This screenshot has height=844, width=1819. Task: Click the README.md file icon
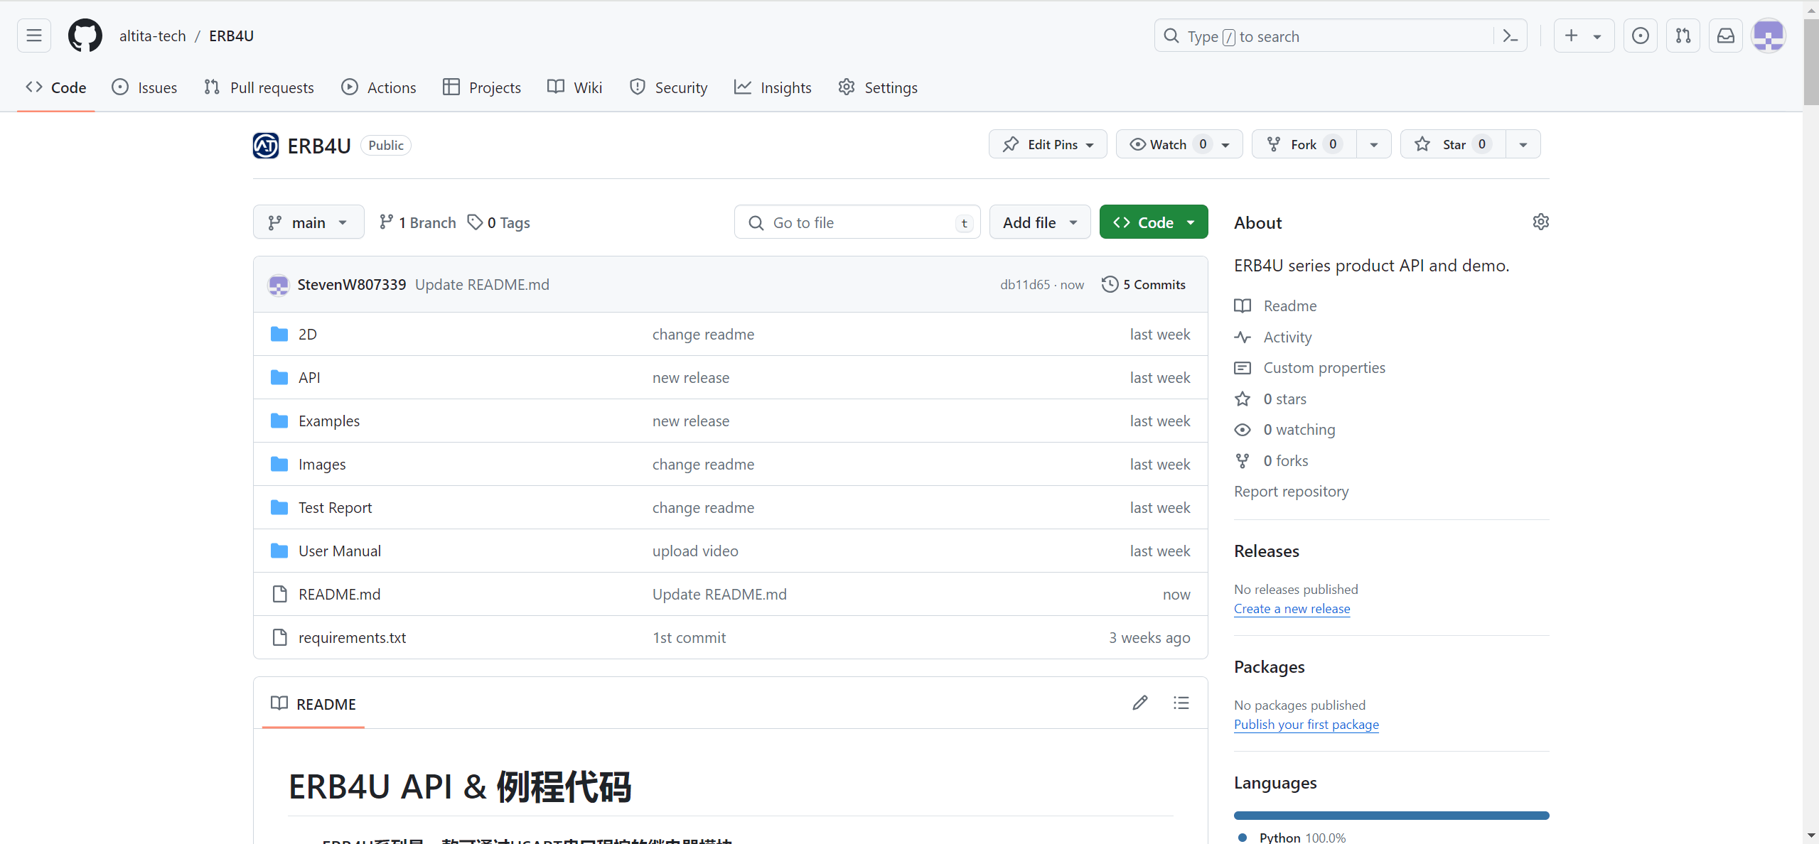279,594
